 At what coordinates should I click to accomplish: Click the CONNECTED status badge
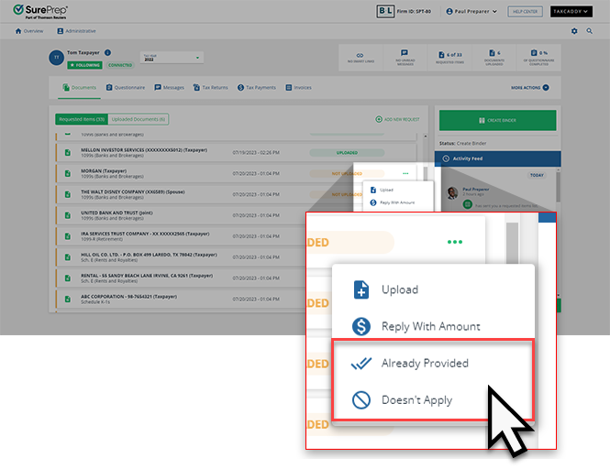120,65
